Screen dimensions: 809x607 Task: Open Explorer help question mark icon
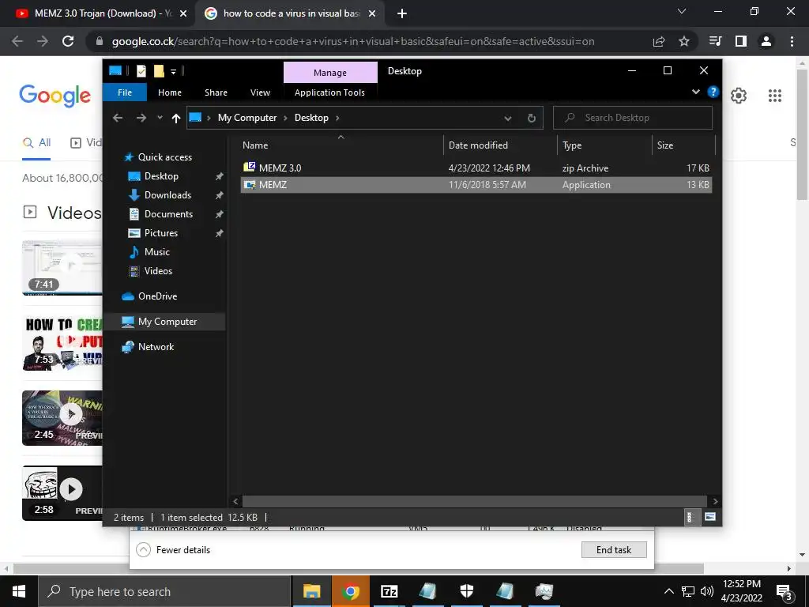(x=713, y=92)
